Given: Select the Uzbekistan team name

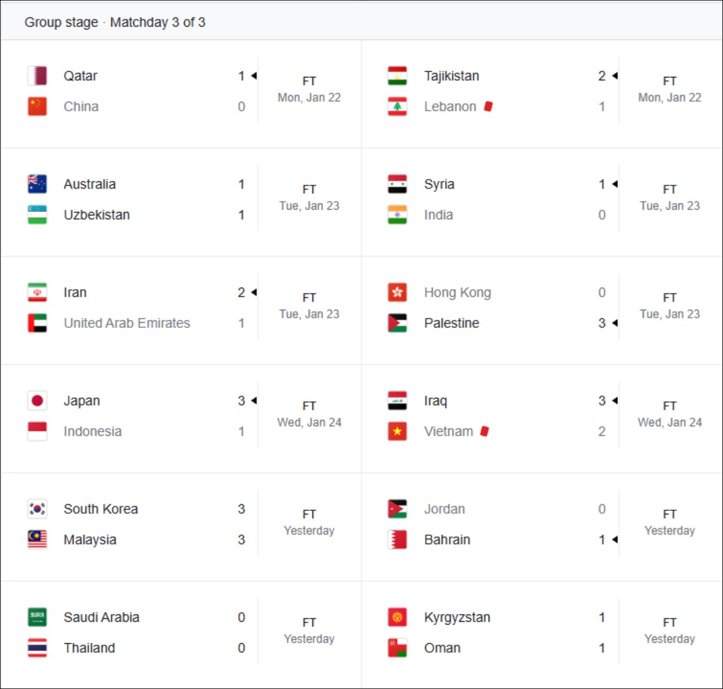Looking at the screenshot, I should 97,215.
